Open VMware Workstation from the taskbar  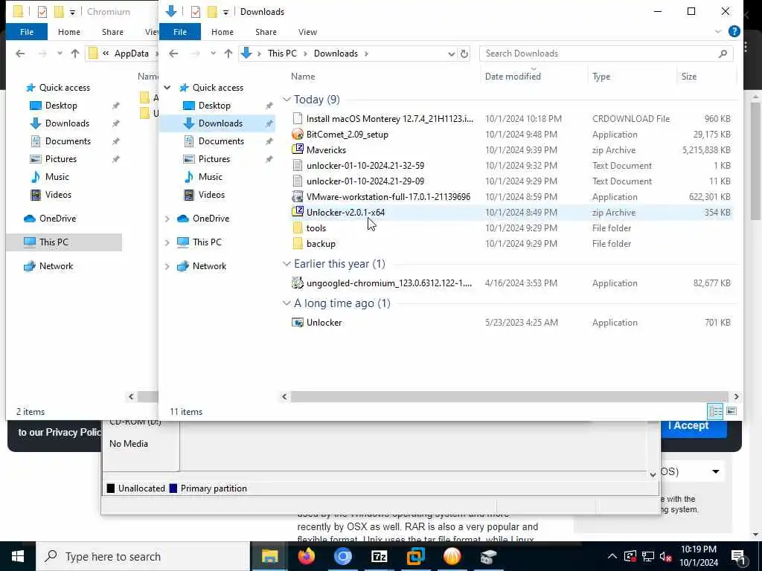click(415, 556)
